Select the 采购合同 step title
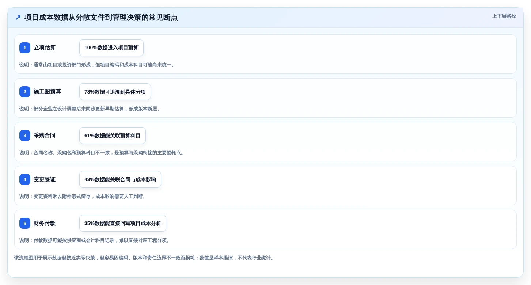Image resolution: width=531 pixels, height=285 pixels. 45,136
